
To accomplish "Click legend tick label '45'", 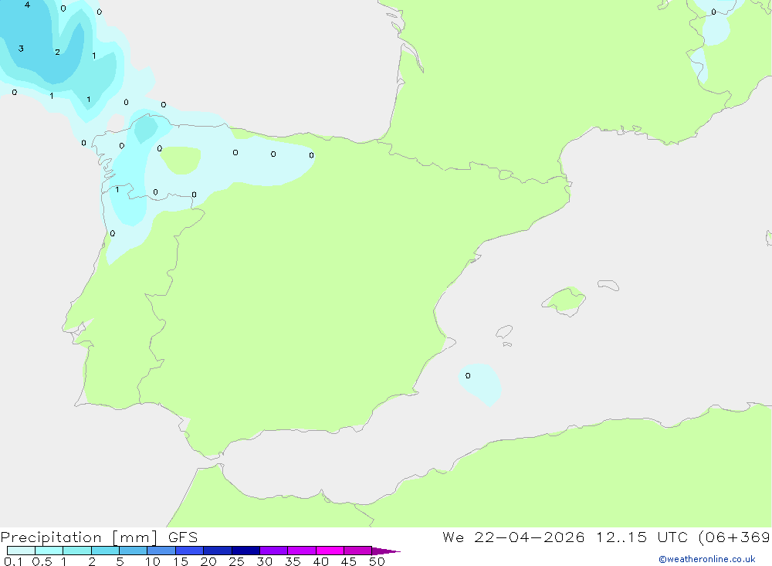I will pos(349,561).
